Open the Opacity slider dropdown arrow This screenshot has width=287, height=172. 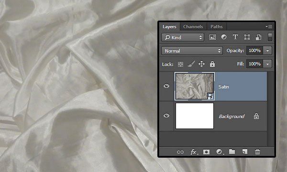pyautogui.click(x=267, y=51)
